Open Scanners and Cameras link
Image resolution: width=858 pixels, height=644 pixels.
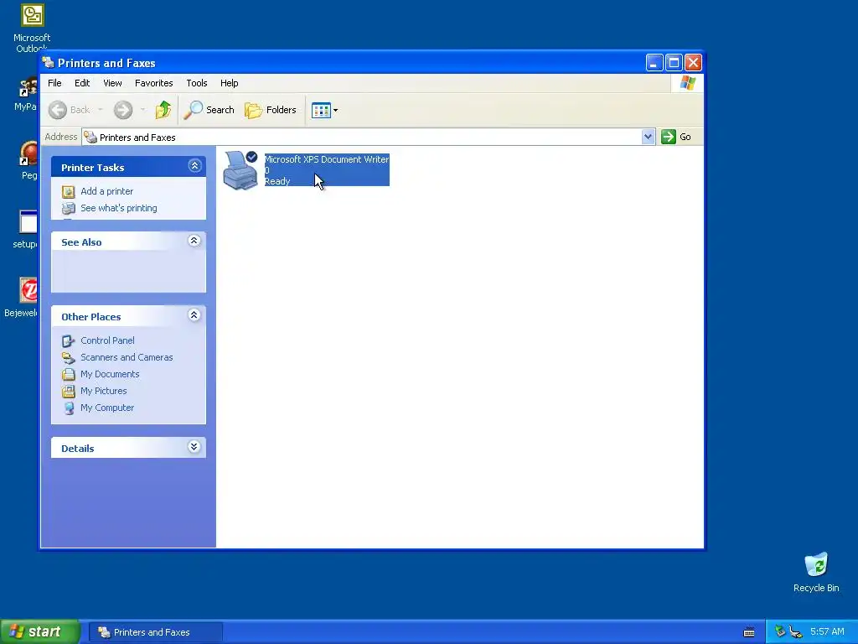(x=127, y=357)
